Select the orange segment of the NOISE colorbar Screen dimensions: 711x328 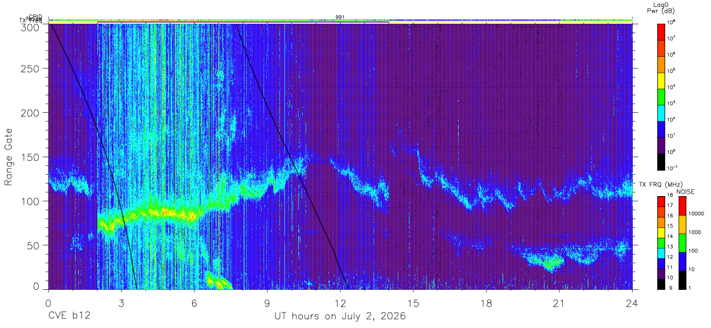pyautogui.click(x=682, y=224)
